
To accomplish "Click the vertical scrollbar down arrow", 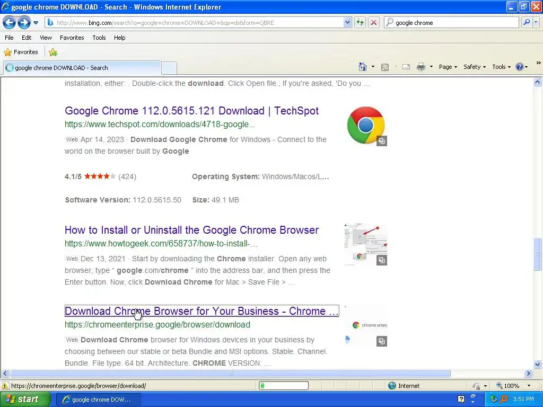I will pos(538,364).
